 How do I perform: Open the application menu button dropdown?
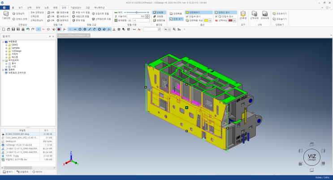coord(4,8)
